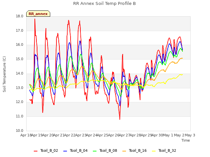Click the orange line's right end near 15.1

(182, 58)
